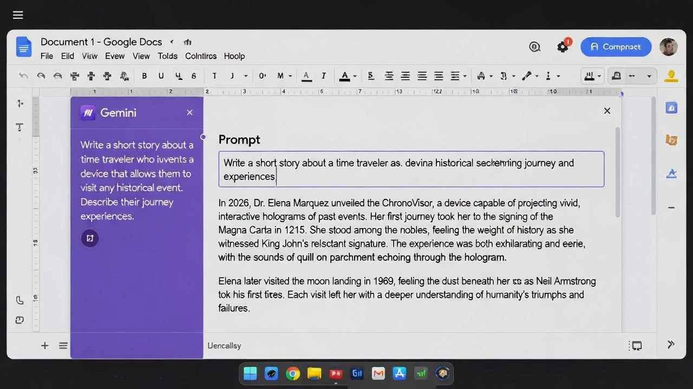This screenshot has width=693, height=389.
Task: Toggle strikethrough formatting
Action: point(194,76)
